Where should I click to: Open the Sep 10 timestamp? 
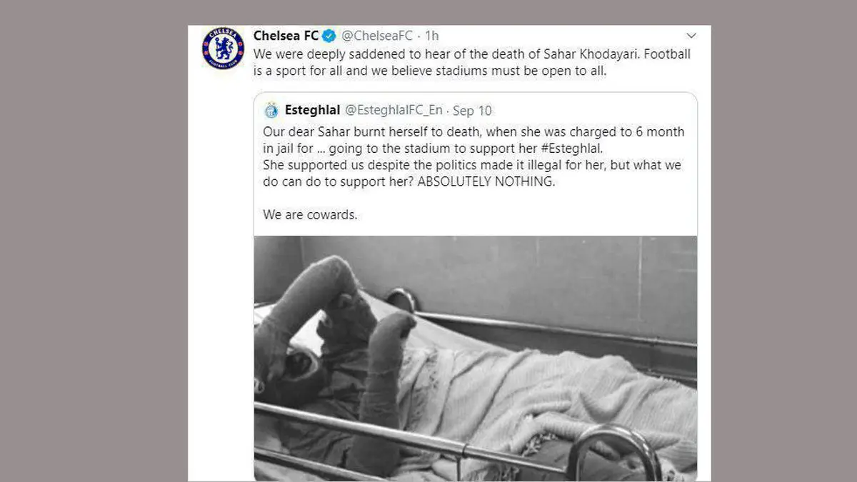click(472, 110)
